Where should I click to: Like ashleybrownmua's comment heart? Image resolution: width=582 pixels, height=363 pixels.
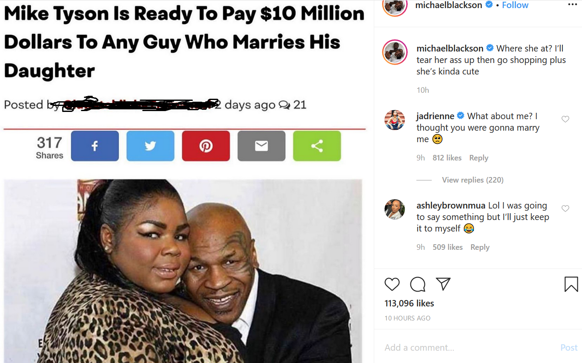tap(565, 209)
